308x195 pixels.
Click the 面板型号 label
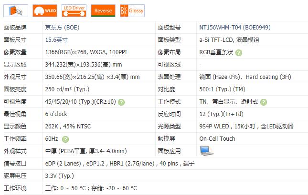[x=169, y=28]
